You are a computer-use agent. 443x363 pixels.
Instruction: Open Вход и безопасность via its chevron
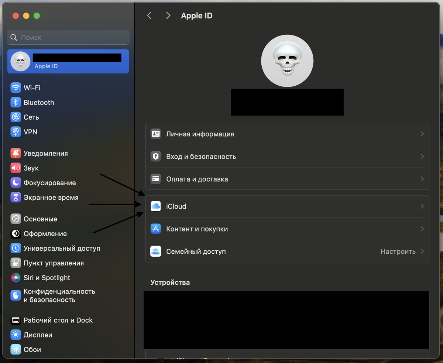pyautogui.click(x=423, y=157)
